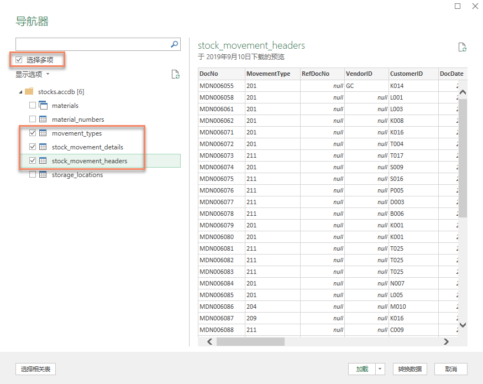Click the vertical scrollbar down arrow
The width and height of the screenshot is (483, 384).
[463, 325]
